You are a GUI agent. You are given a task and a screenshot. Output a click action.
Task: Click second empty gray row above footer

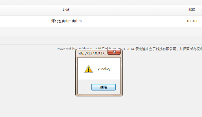101,40
